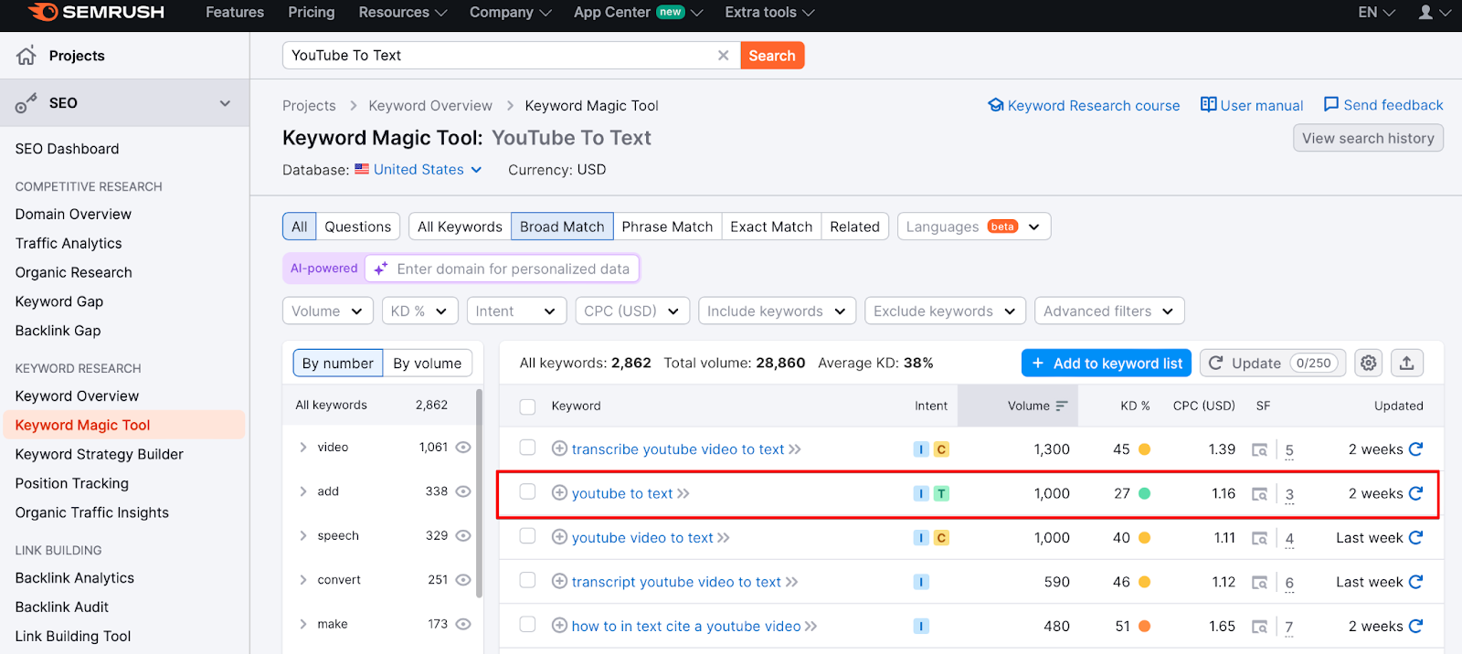Select all keywords header checkbox
This screenshot has height=654, width=1462.
[527, 406]
